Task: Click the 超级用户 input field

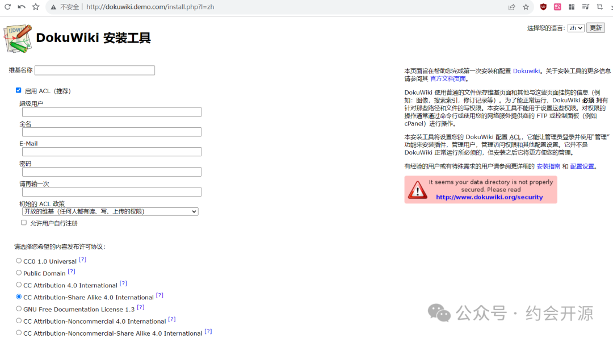Action: 112,112
